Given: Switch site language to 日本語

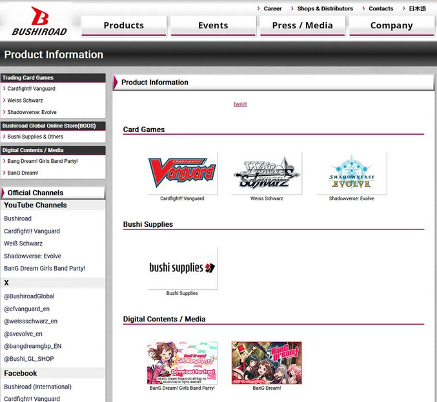Looking at the screenshot, I should click(417, 9).
